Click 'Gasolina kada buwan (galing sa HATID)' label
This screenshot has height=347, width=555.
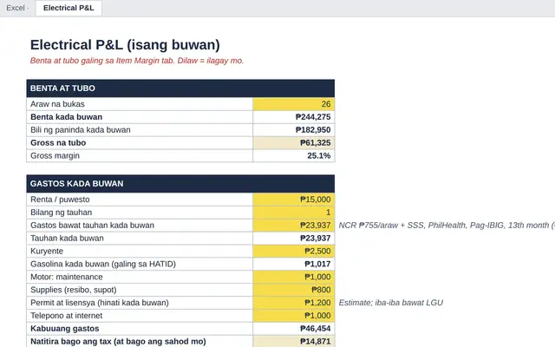tap(103, 264)
